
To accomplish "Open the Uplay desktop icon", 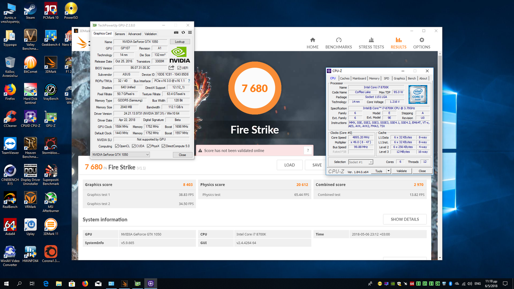I will [30, 227].
